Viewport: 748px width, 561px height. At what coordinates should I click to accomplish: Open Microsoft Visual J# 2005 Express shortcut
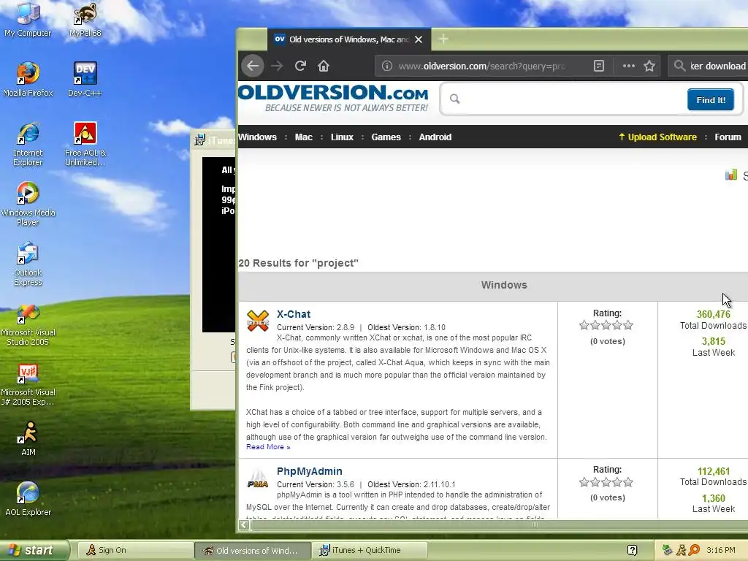tap(28, 384)
